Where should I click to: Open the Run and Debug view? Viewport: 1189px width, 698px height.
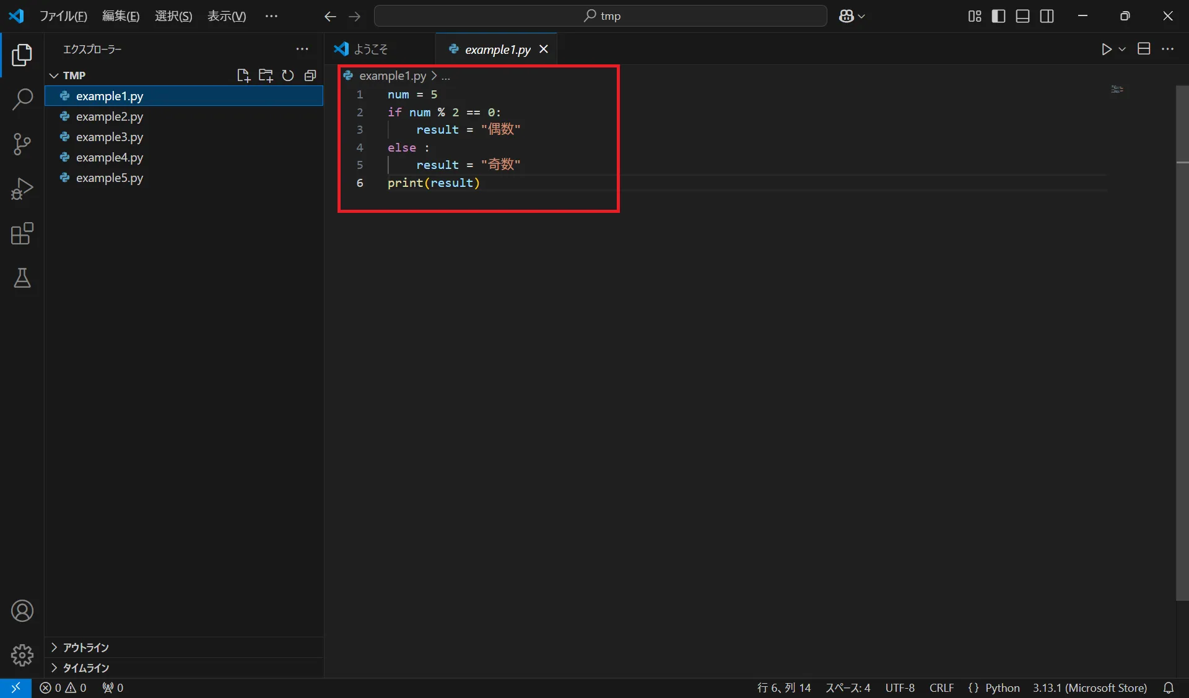22,189
